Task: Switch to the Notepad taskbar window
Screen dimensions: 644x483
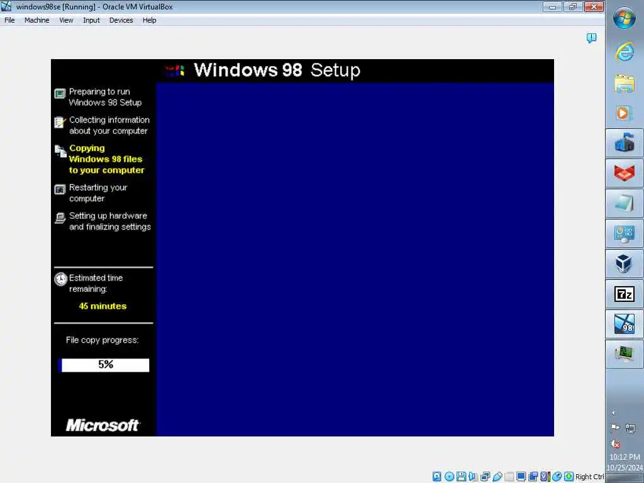Action: click(x=625, y=203)
